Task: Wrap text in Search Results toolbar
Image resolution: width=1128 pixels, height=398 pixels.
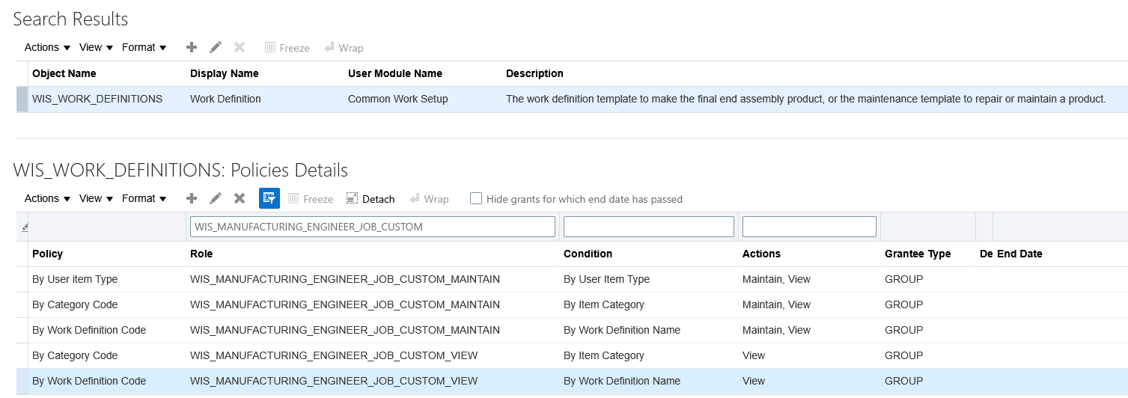Action: [344, 47]
